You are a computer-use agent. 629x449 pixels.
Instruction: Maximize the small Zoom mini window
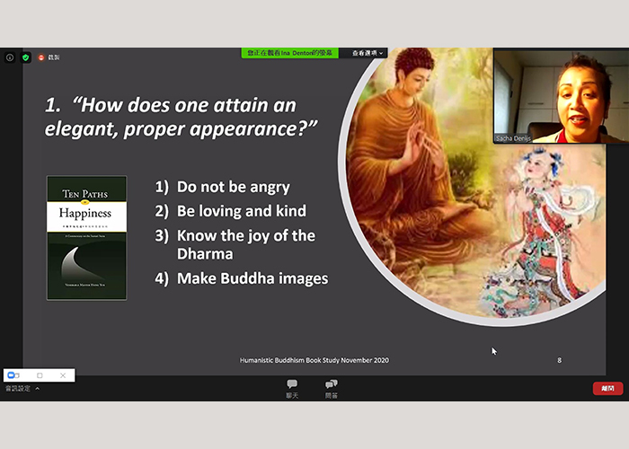tap(40, 375)
